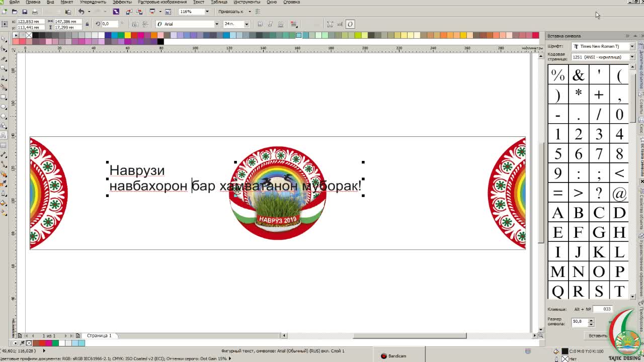Save the document with floppy icon
Screen dimensions: 644x362
pyautogui.click(x=24, y=12)
